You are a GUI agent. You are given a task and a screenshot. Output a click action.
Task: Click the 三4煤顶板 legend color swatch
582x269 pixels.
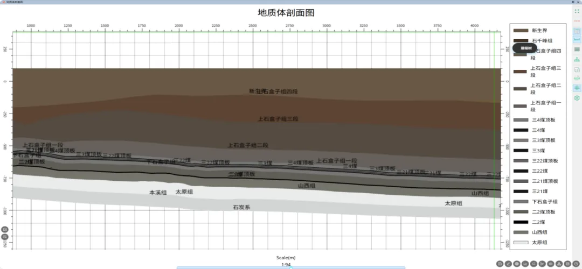(x=521, y=120)
